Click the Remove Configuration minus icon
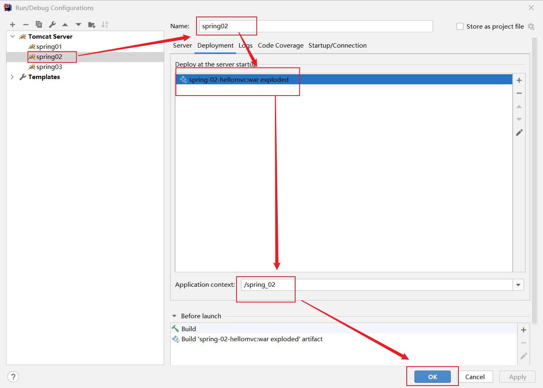Viewport: 543px width, 388px height. tap(25, 25)
